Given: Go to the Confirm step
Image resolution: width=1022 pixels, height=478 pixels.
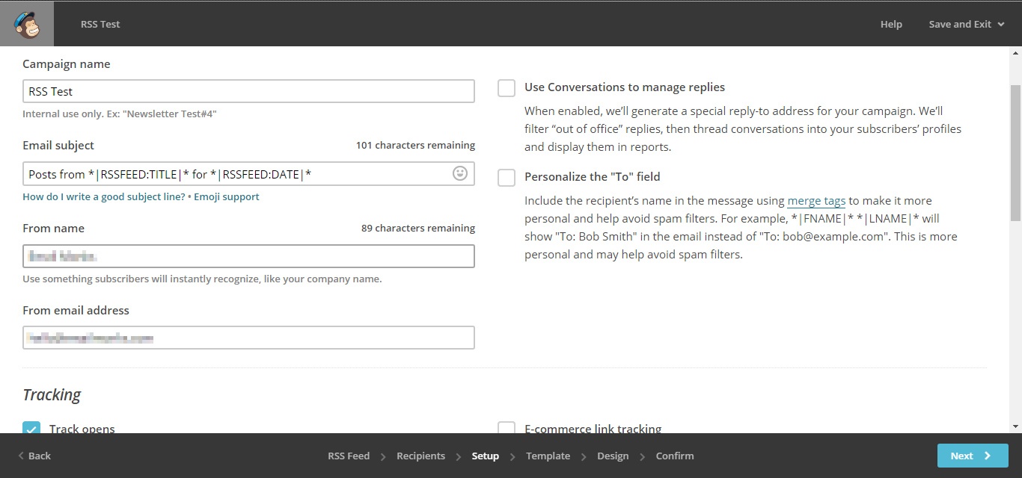Looking at the screenshot, I should point(675,456).
